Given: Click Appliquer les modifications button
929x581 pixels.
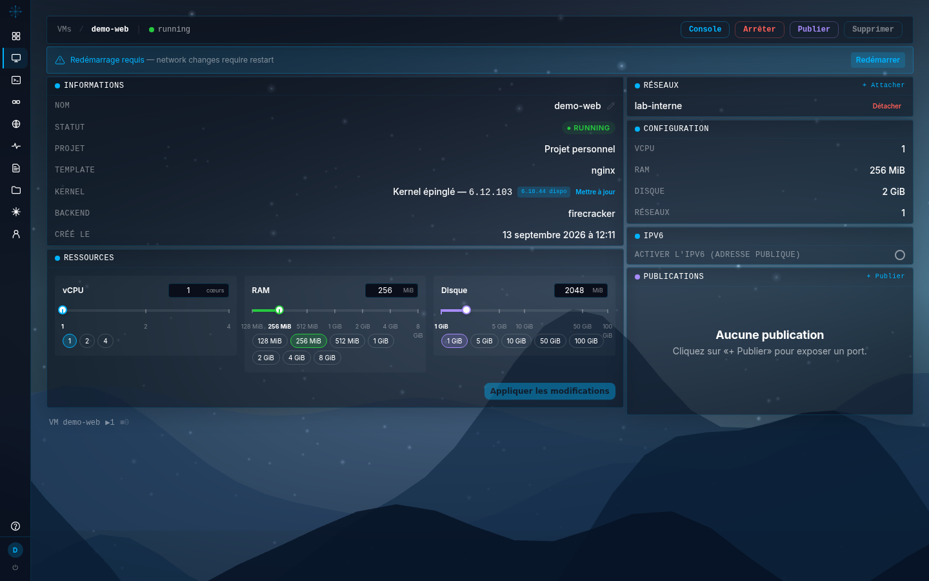Looking at the screenshot, I should click(x=550, y=391).
